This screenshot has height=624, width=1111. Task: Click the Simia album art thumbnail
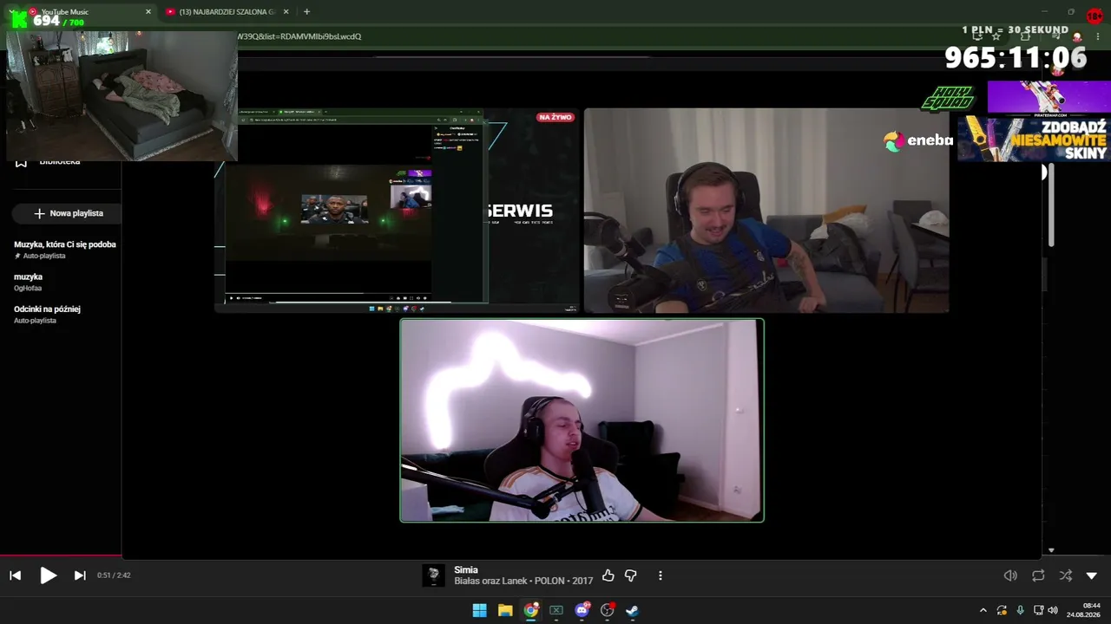[433, 575]
